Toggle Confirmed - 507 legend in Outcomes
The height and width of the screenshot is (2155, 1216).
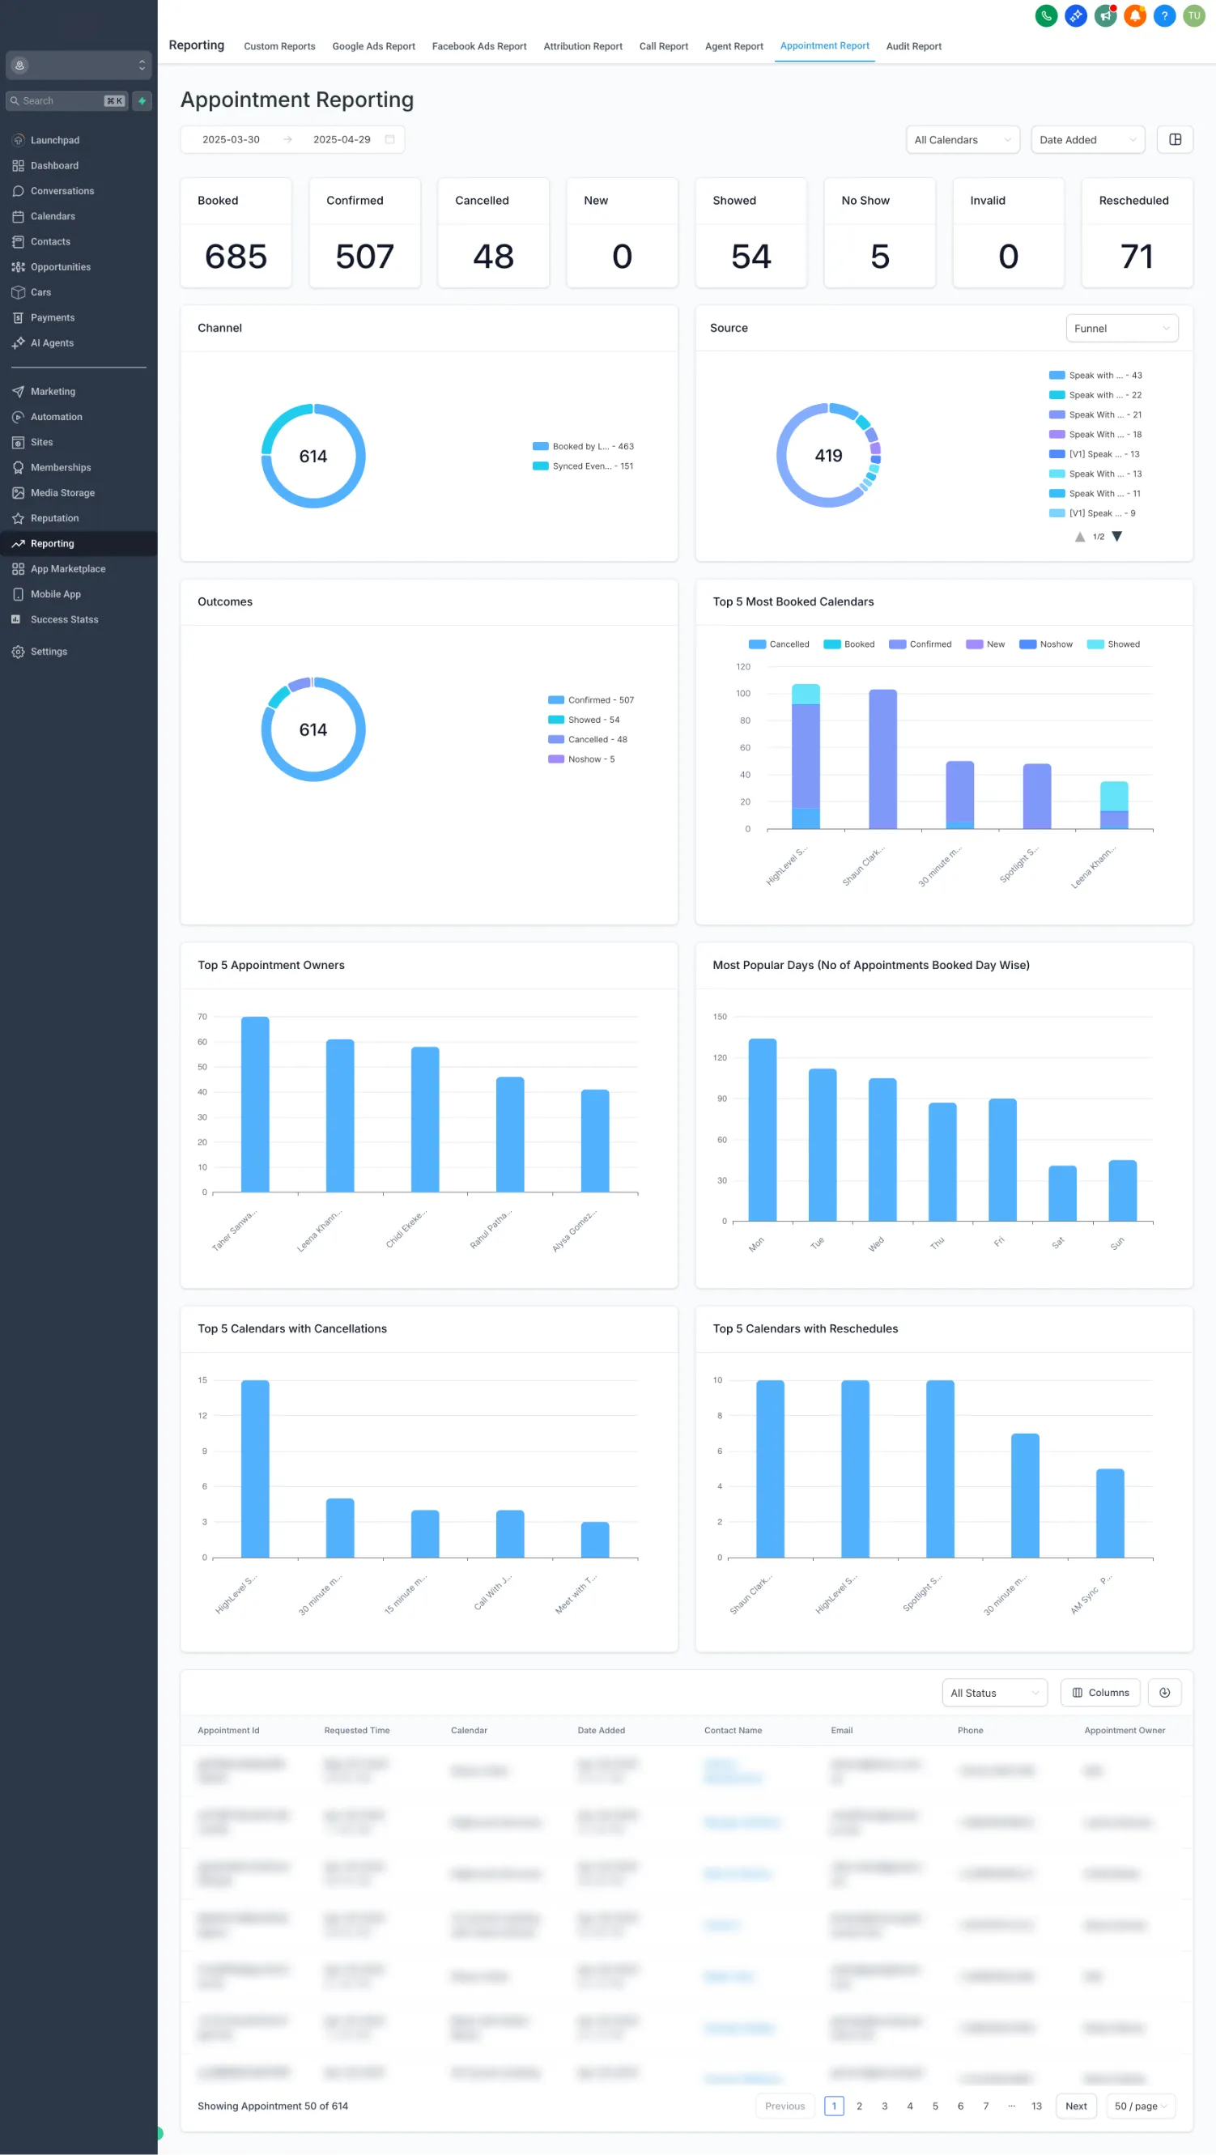click(x=591, y=700)
